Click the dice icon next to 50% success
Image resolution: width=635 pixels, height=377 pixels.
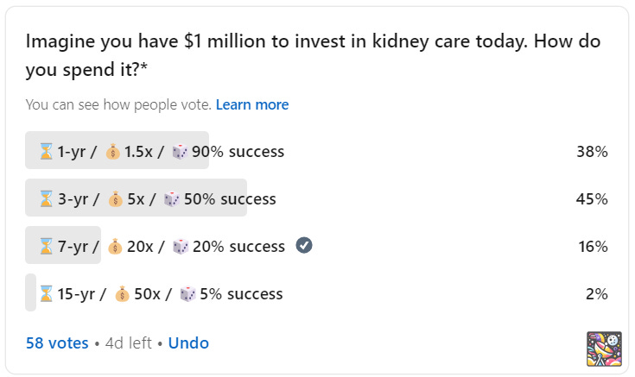pyautogui.click(x=172, y=199)
